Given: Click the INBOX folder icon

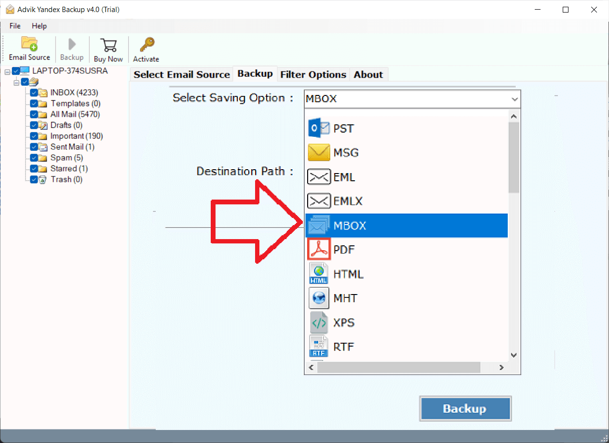Looking at the screenshot, I should tap(43, 93).
